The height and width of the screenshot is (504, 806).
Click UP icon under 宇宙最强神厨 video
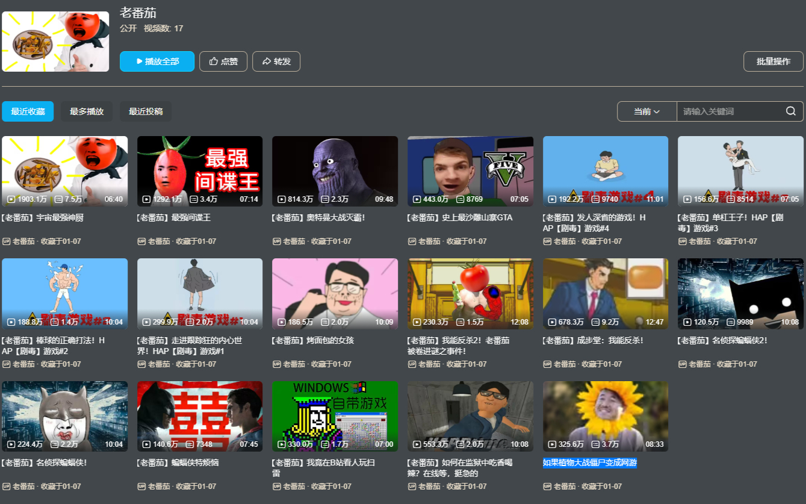(x=6, y=241)
